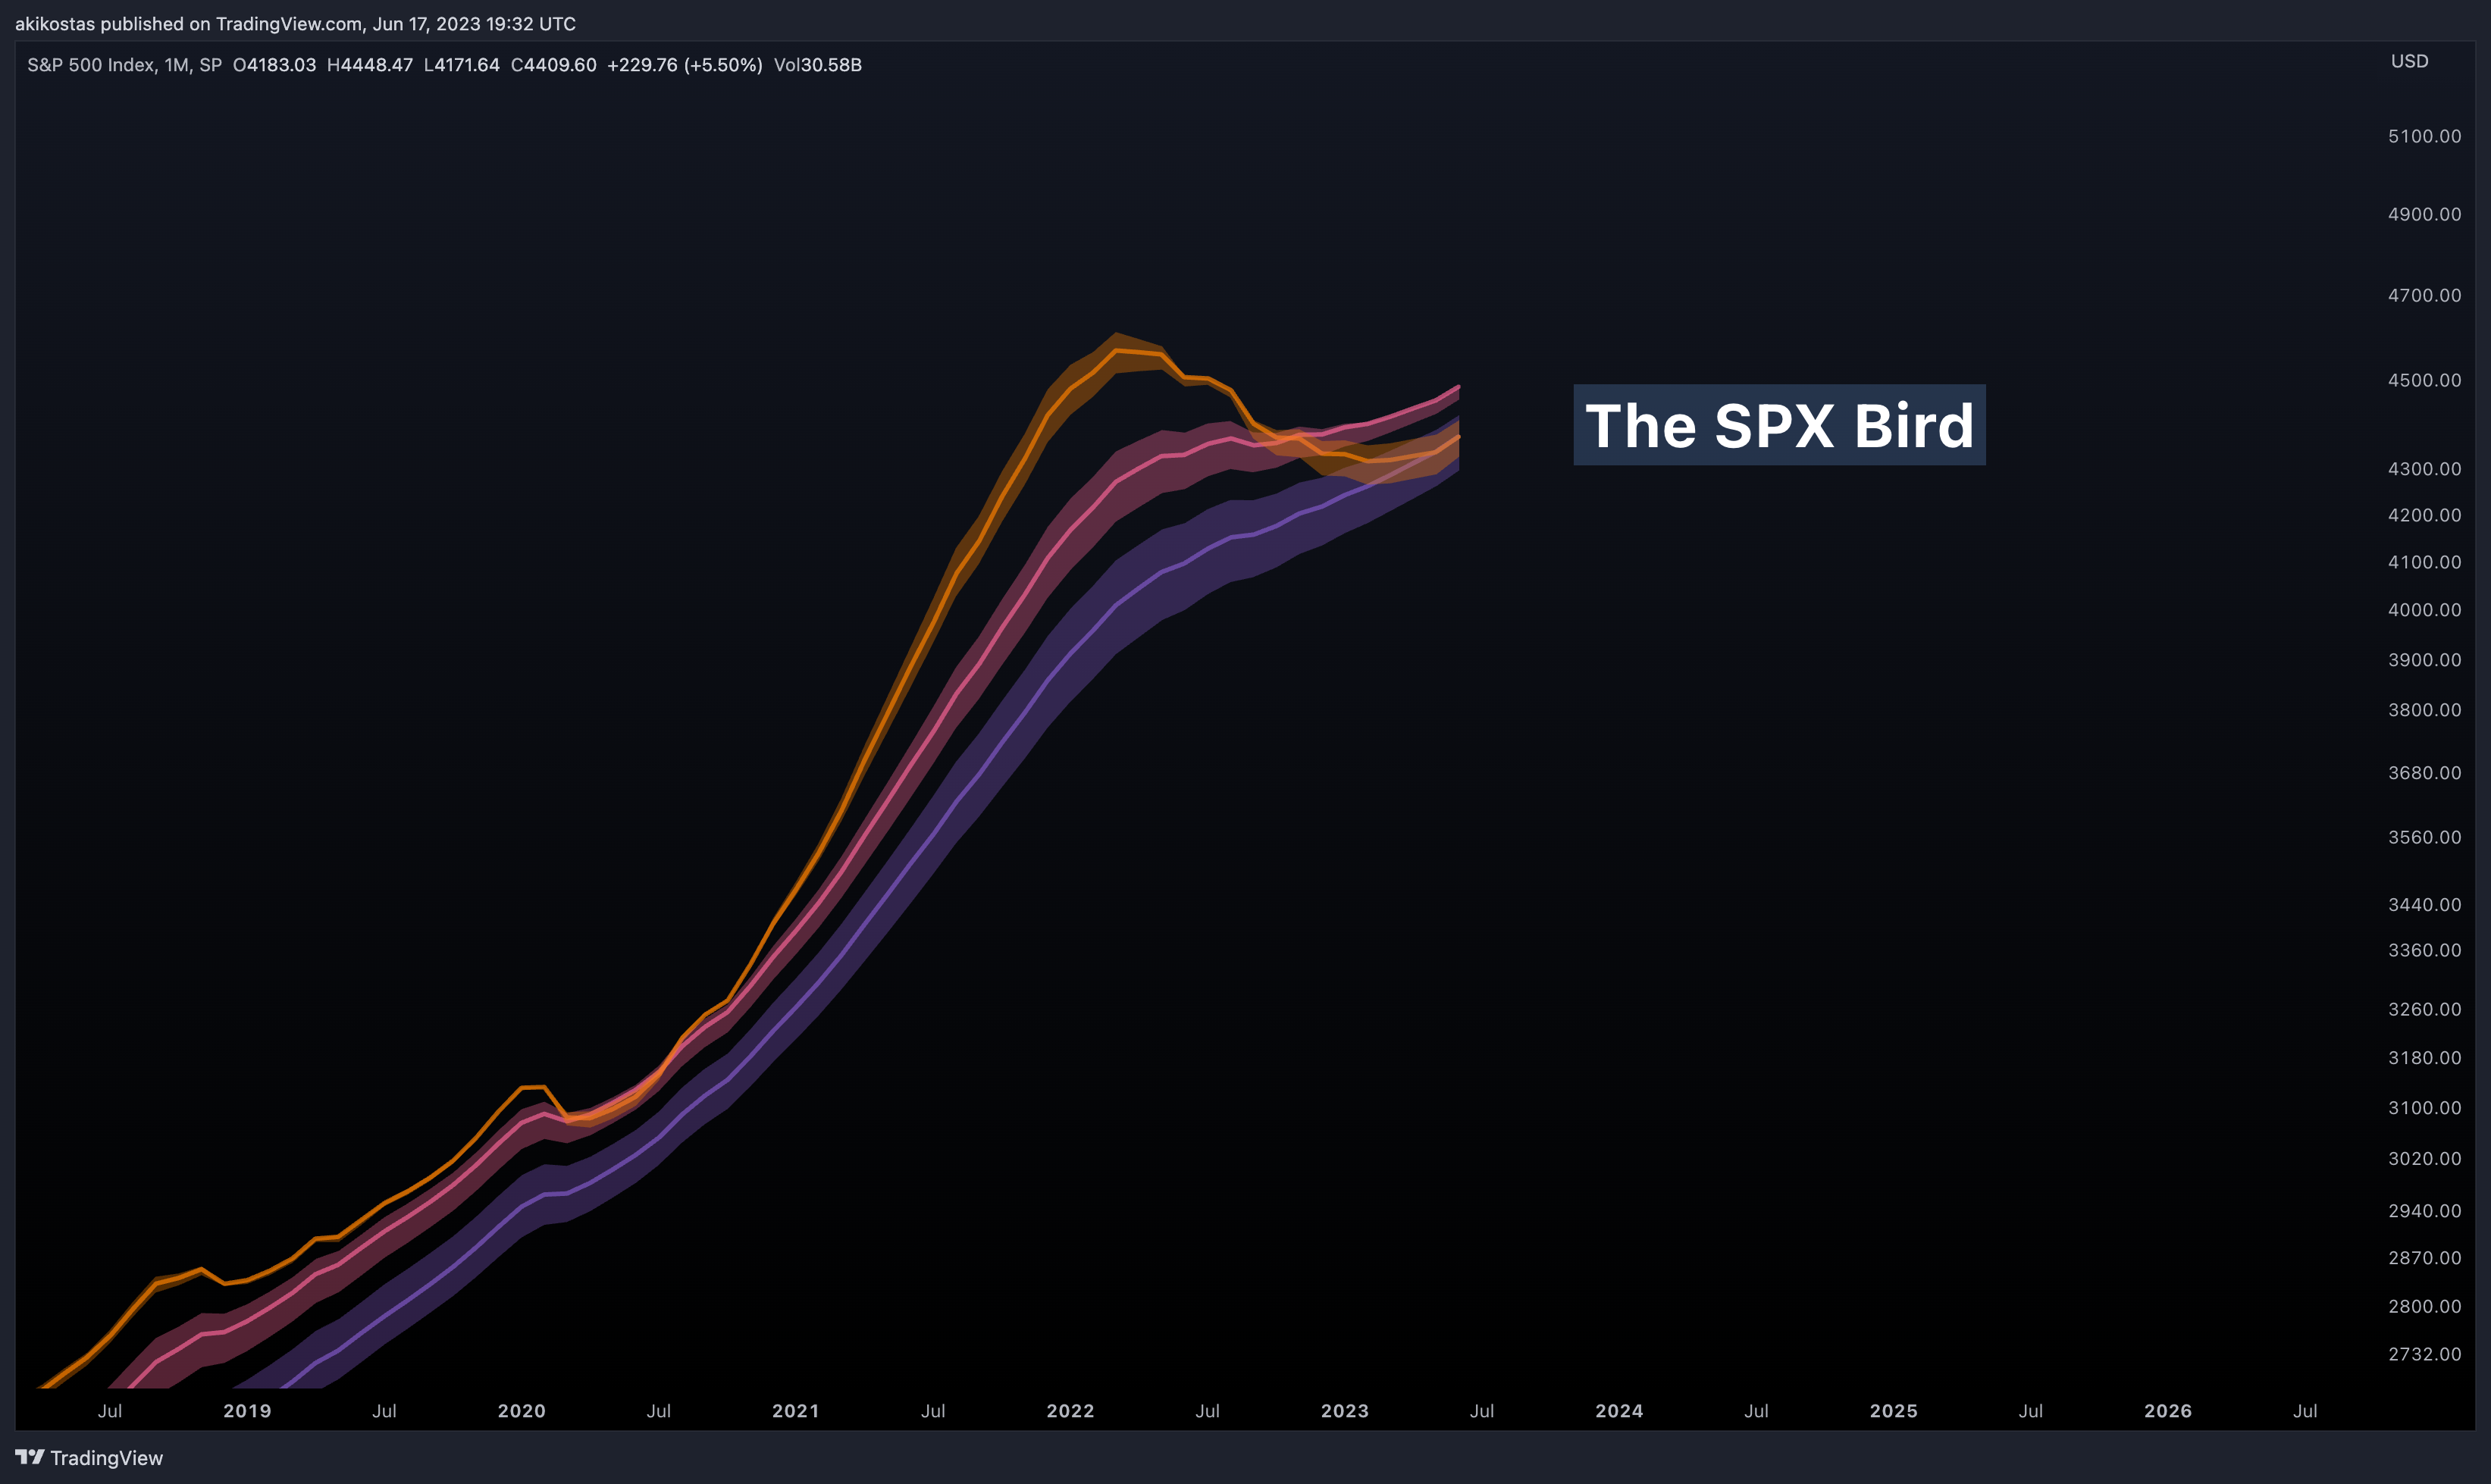Select 'The SPX Bird' text annotation
This screenshot has height=1484, width=2491.
(x=1779, y=425)
